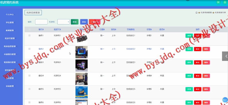Sort the table by 详情 column arrows

click(151, 30)
